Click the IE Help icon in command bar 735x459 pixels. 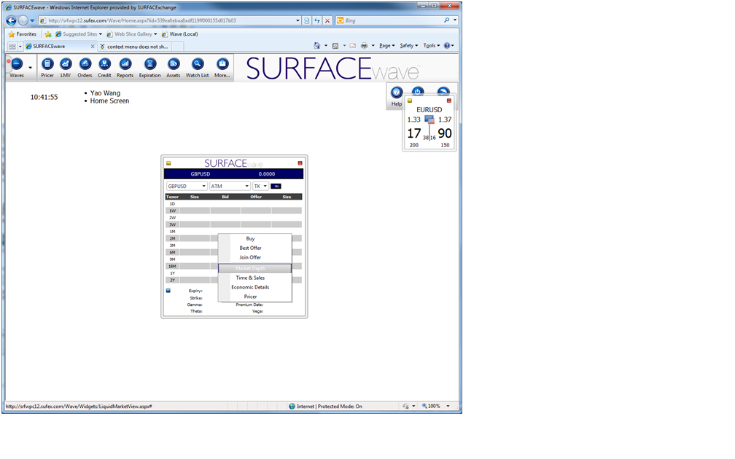[447, 46]
